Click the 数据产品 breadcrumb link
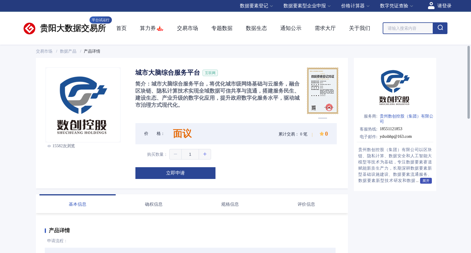Viewport: 471px width, 253px height. [x=68, y=51]
